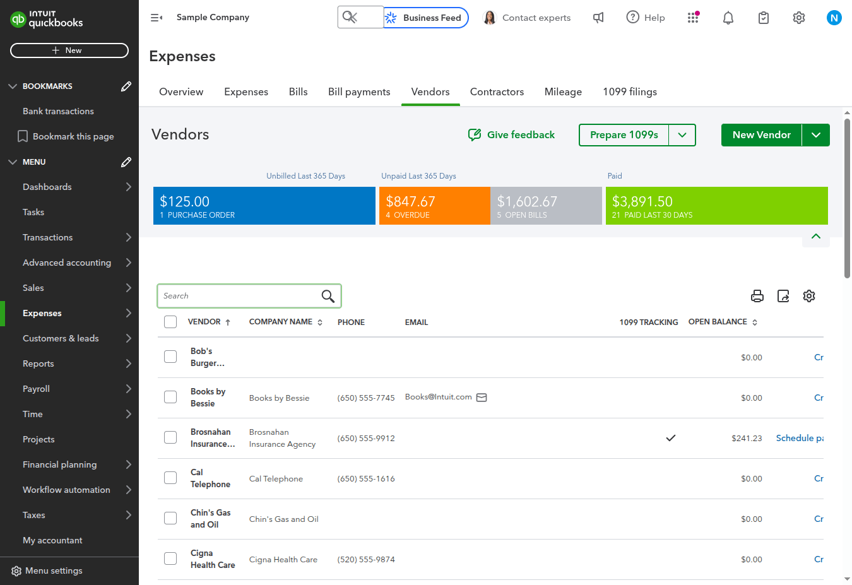852x585 pixels.
Task: Expand Dashboards submenu
Action: point(129,187)
